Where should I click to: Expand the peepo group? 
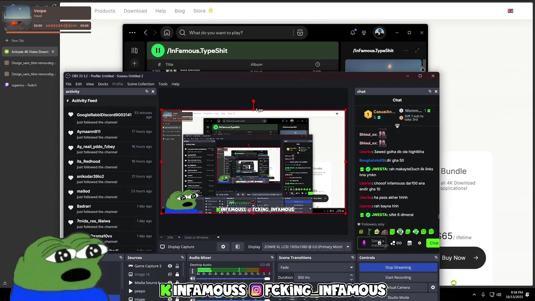tap(130, 291)
